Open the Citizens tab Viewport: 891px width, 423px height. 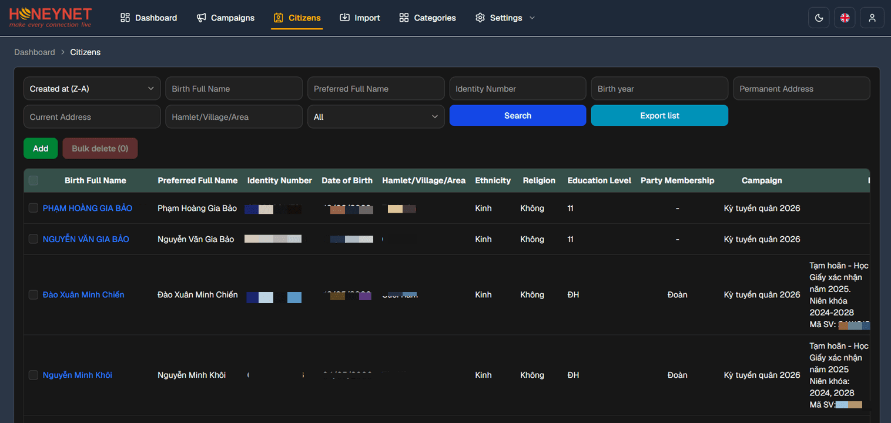click(297, 18)
